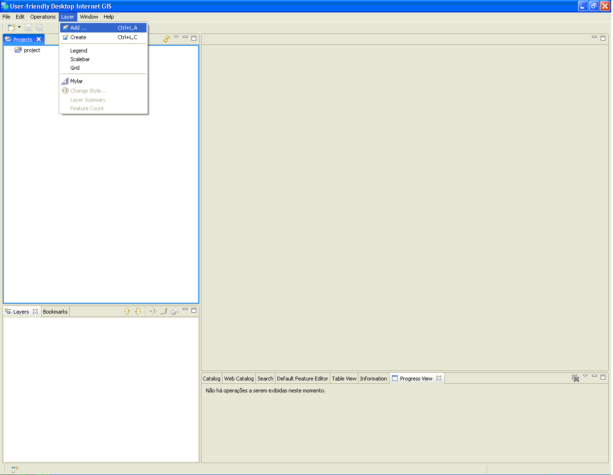The image size is (613, 475).
Task: Minimize the map editor area
Action: pos(594,37)
